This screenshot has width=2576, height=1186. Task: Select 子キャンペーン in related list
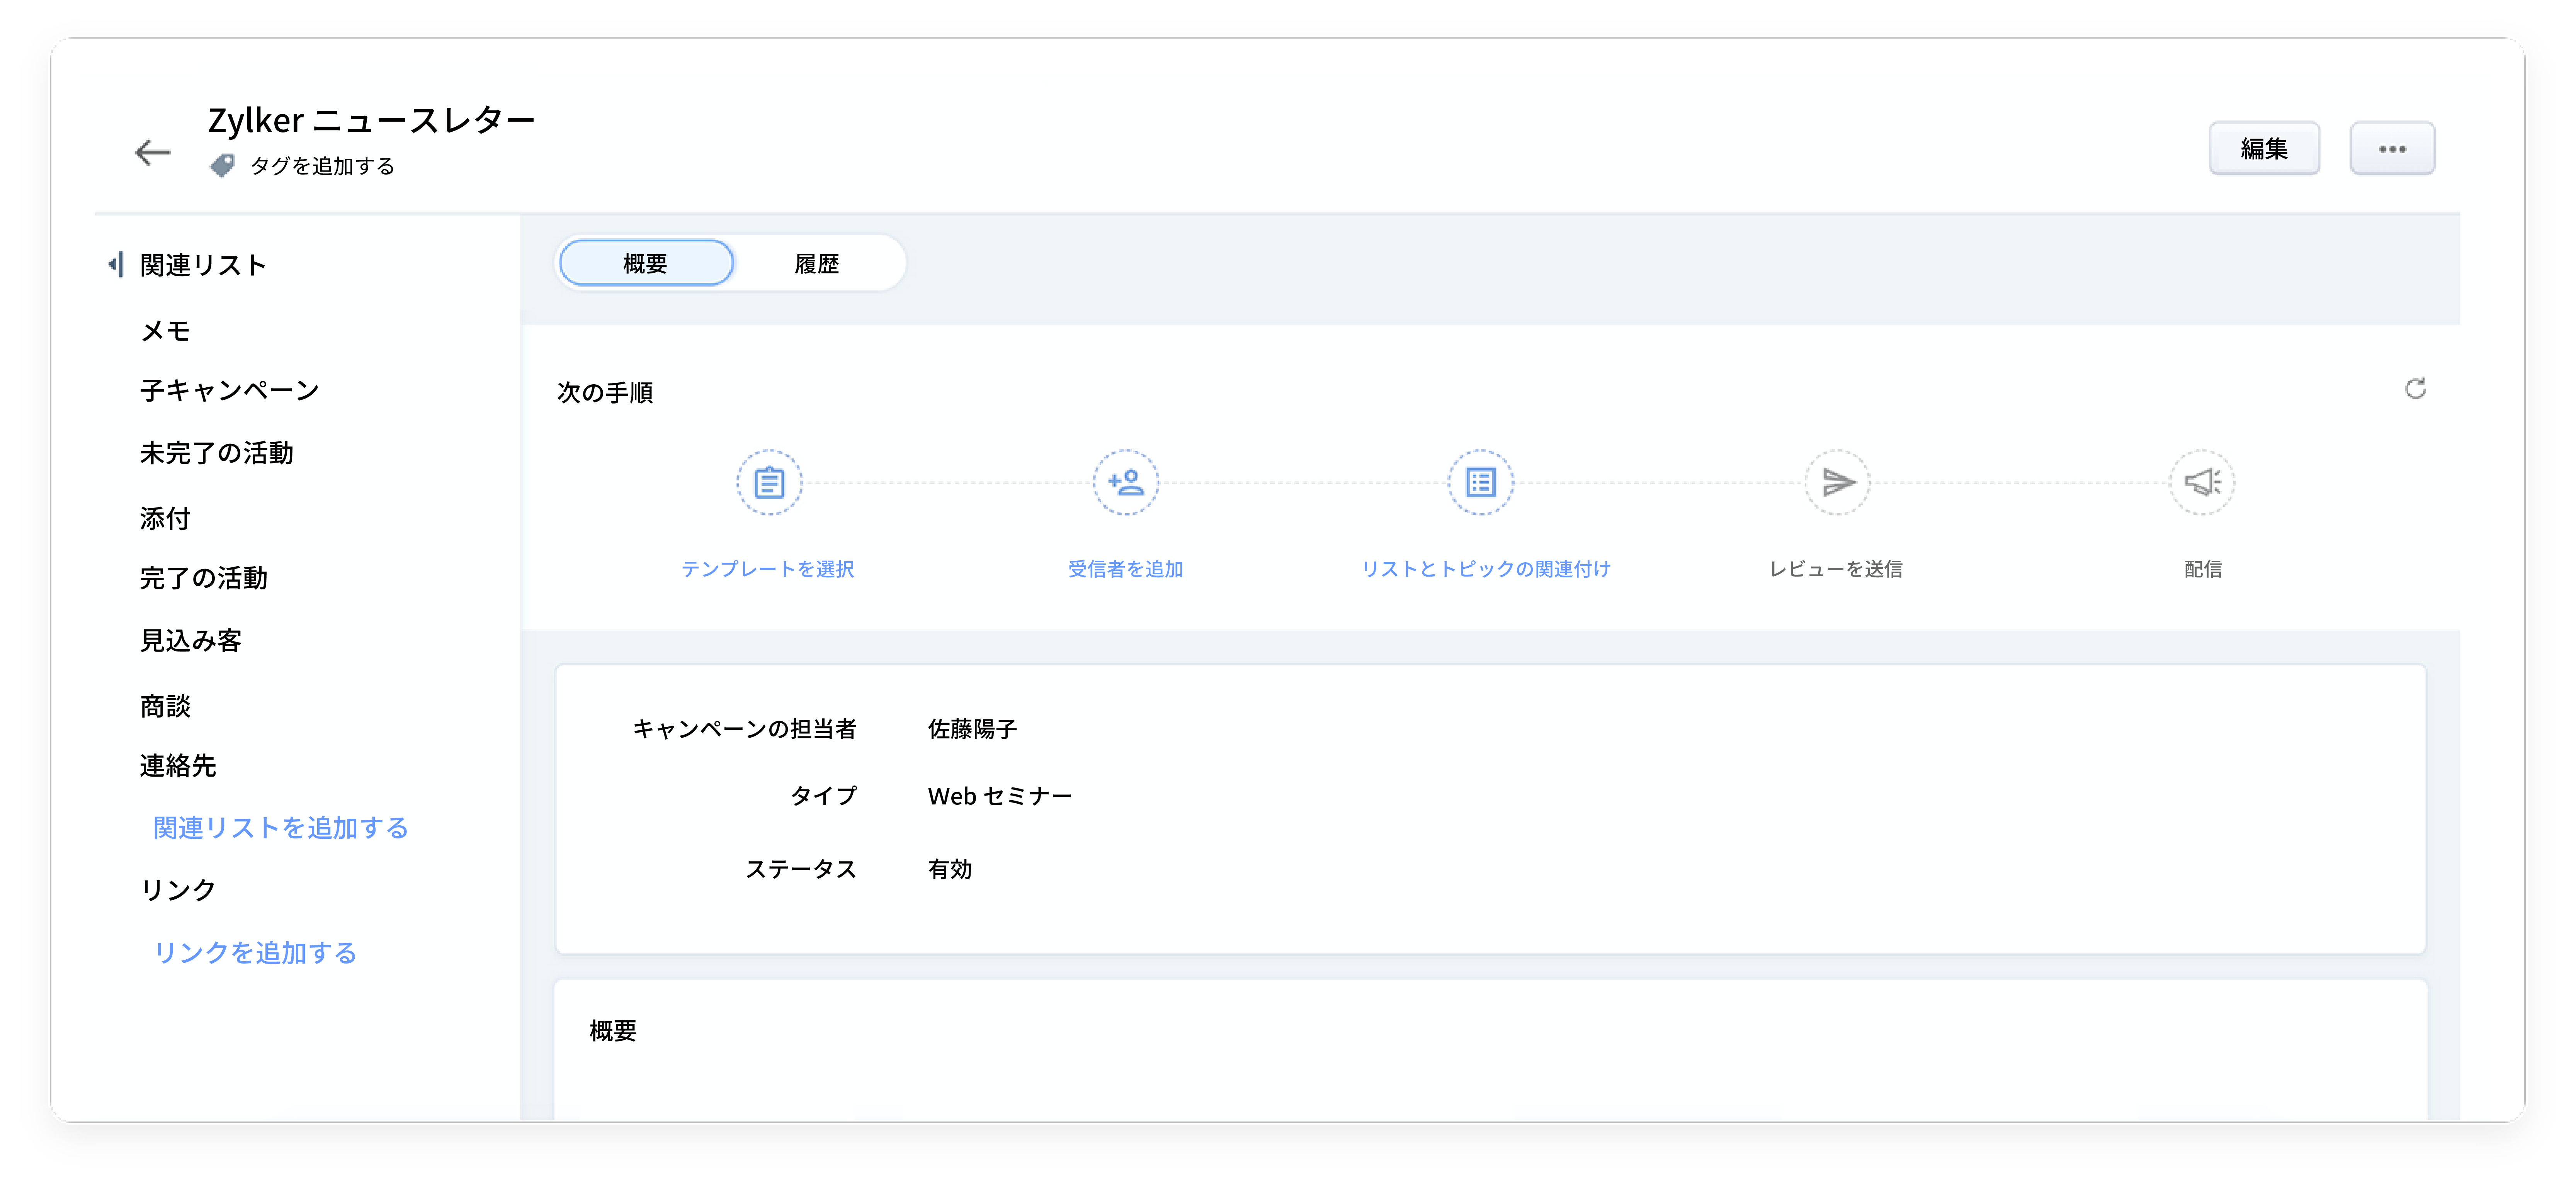tap(230, 391)
